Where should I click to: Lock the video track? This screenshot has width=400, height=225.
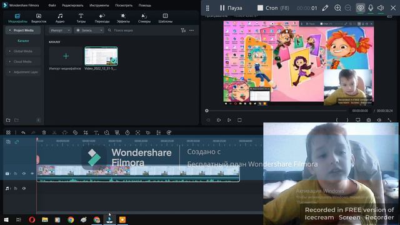[x=16, y=174]
